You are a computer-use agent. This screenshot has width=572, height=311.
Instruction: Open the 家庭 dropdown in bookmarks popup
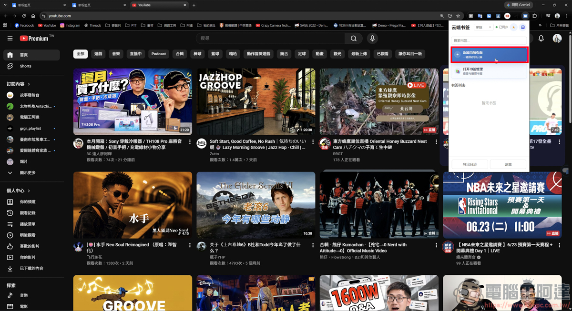point(483,28)
